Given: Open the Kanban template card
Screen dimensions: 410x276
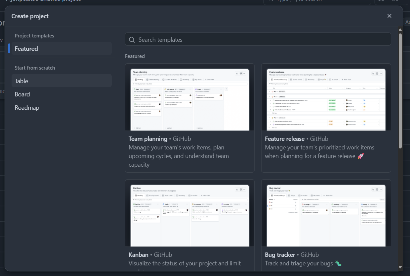Looking at the screenshot, I should click(x=190, y=225).
